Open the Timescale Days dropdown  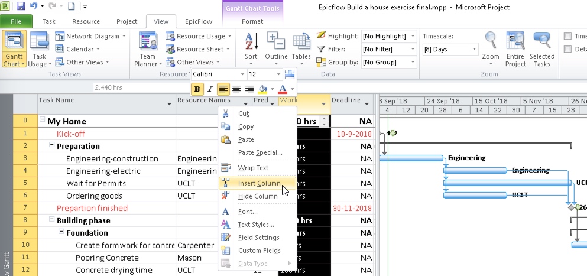point(474,49)
